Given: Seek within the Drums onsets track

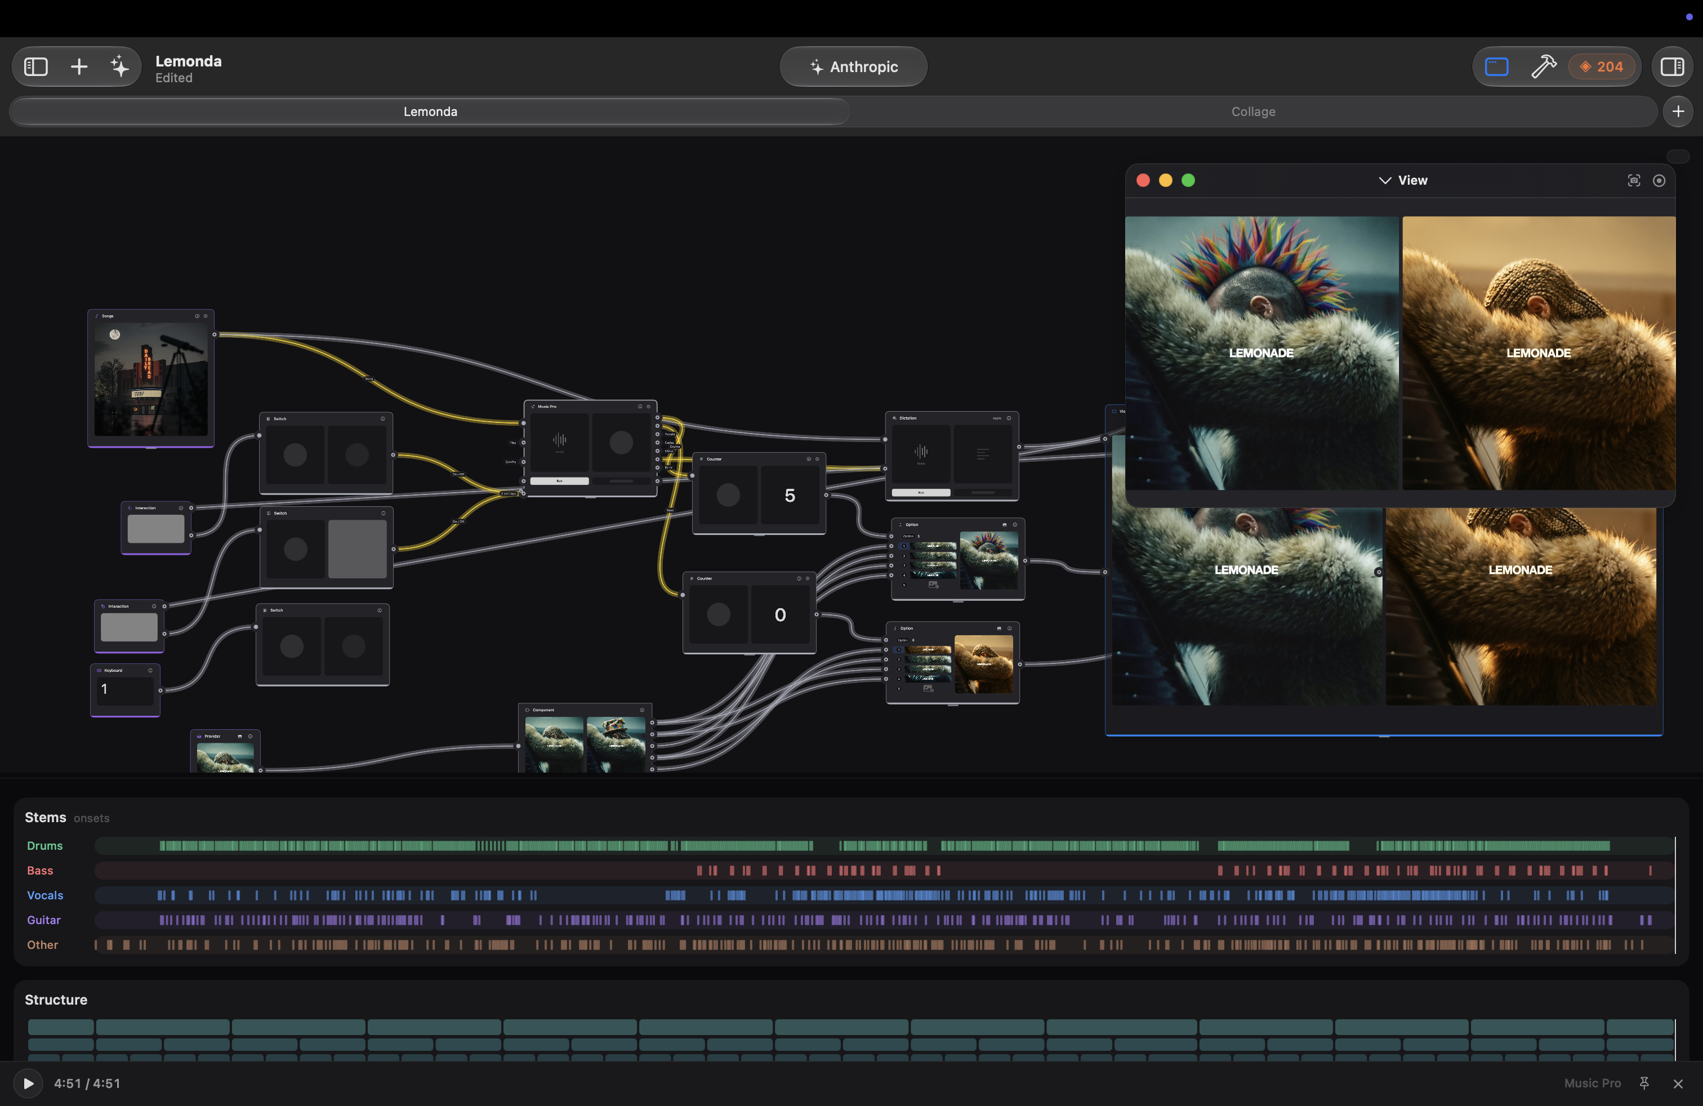Looking at the screenshot, I should pos(884,846).
